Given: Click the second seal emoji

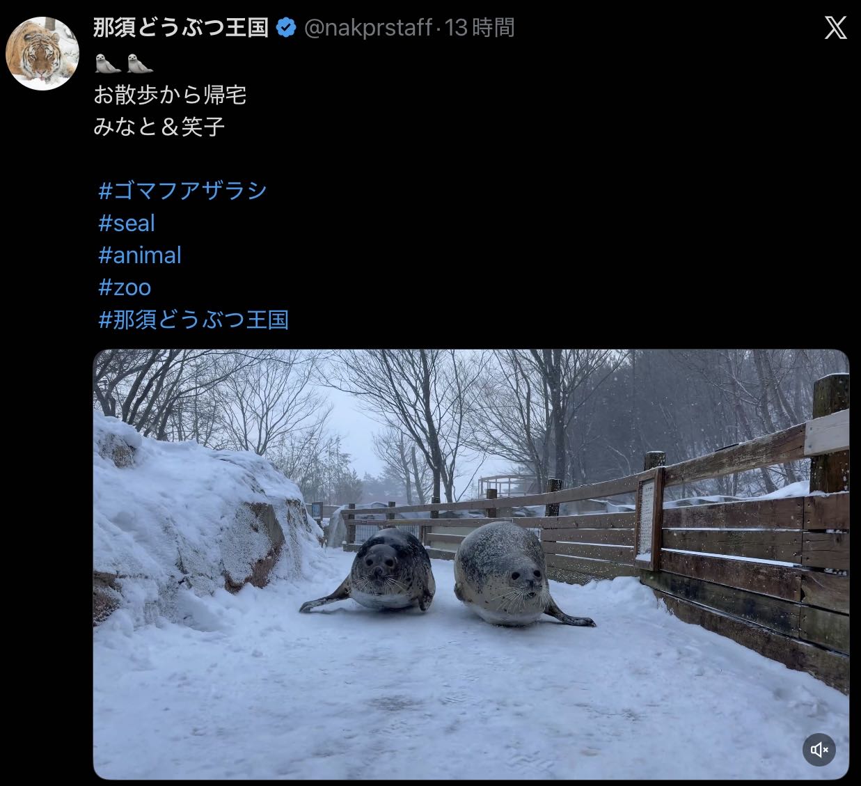Looking at the screenshot, I should [140, 63].
